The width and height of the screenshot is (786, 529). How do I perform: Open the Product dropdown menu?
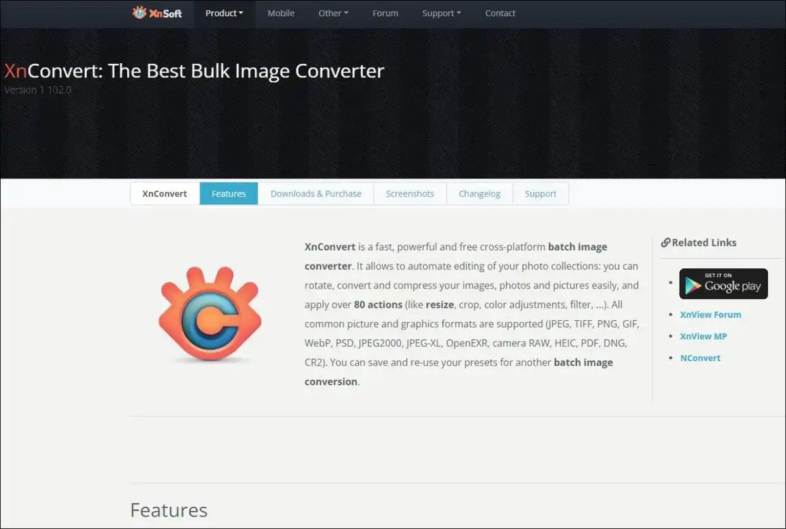click(x=224, y=13)
